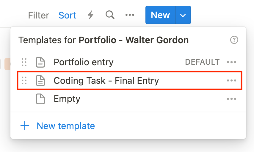254x152 pixels.
Task: Click the plus icon for New template
Action: click(25, 126)
